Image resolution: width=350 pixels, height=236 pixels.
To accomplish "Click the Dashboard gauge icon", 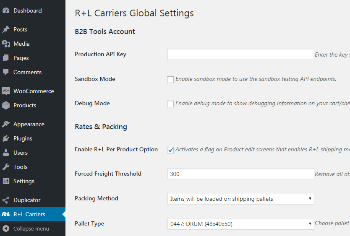I will pyautogui.click(x=6, y=10).
